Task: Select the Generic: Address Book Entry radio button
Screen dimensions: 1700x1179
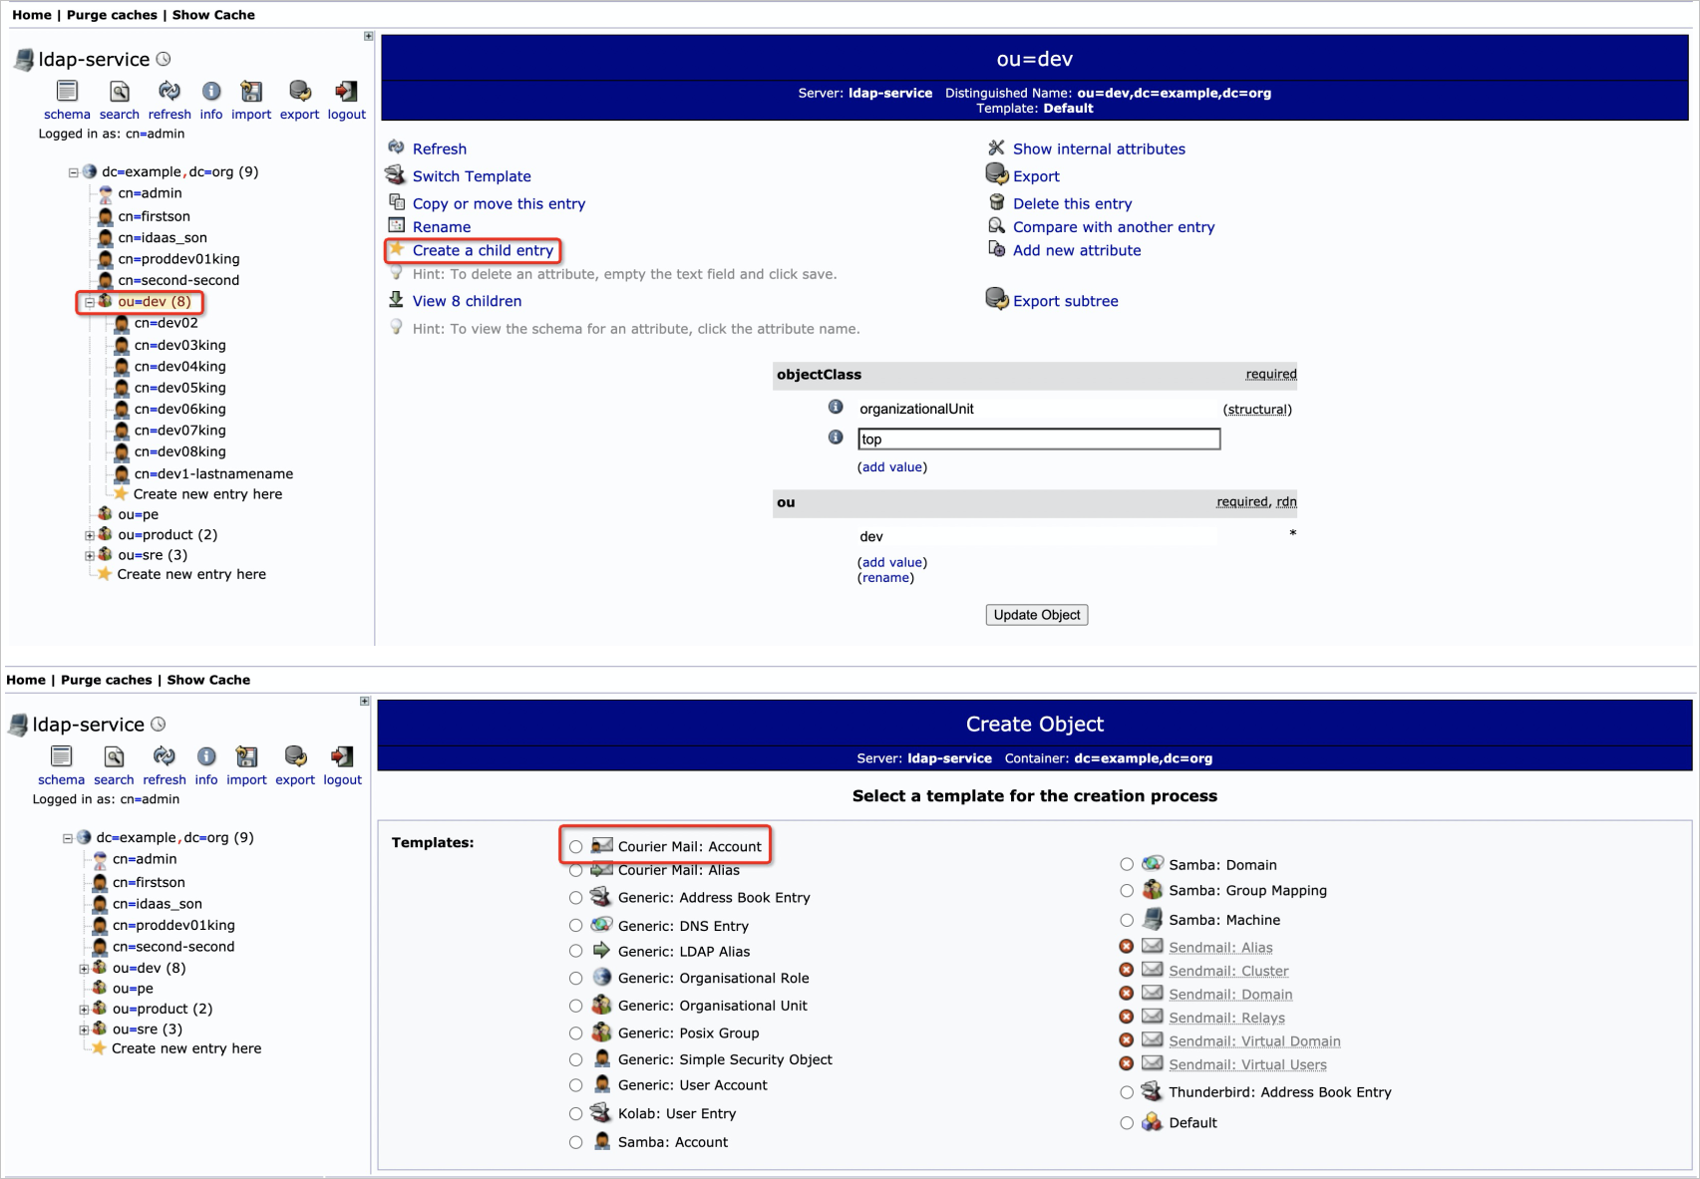Action: tap(575, 898)
